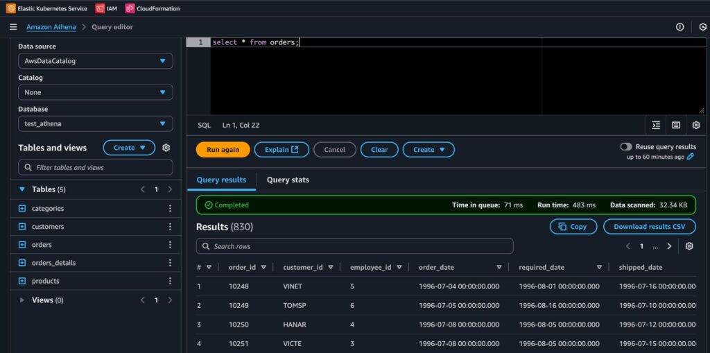This screenshot has width=710, height=353.
Task: Click the Explain button
Action: [x=282, y=150]
